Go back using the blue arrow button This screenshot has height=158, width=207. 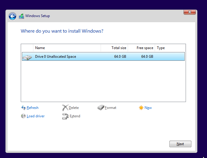coord(12,16)
